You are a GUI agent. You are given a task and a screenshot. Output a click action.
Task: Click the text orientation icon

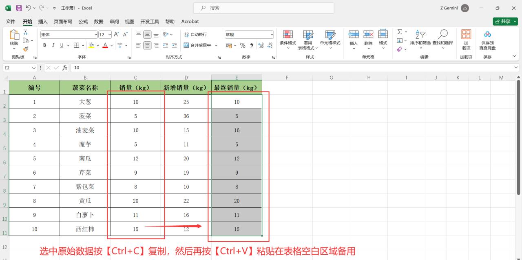(166, 35)
